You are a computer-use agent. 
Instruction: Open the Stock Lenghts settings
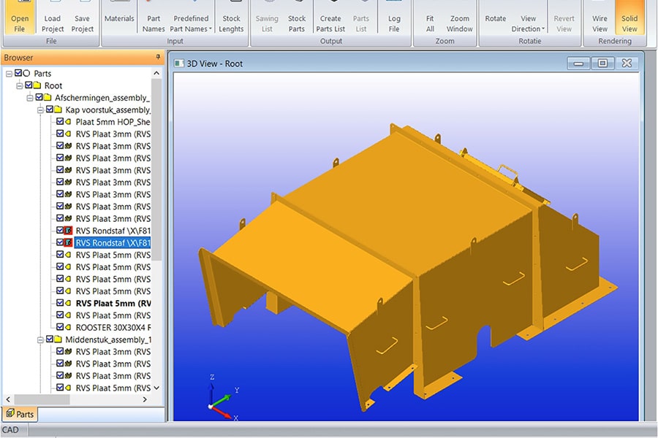231,17
